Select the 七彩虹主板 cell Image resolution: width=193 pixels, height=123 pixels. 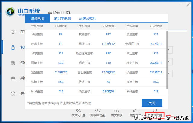[x=132, y=44]
